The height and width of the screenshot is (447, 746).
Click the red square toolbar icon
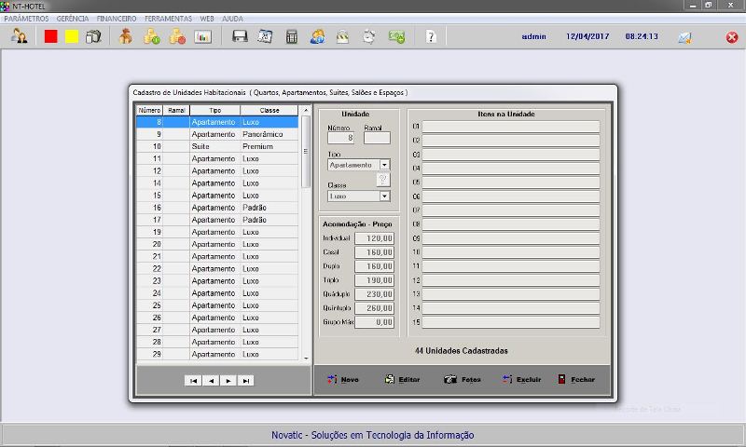tap(51, 37)
